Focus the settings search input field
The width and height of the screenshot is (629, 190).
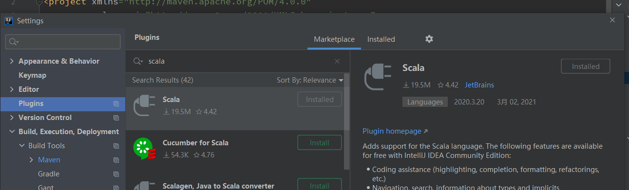tap(63, 42)
